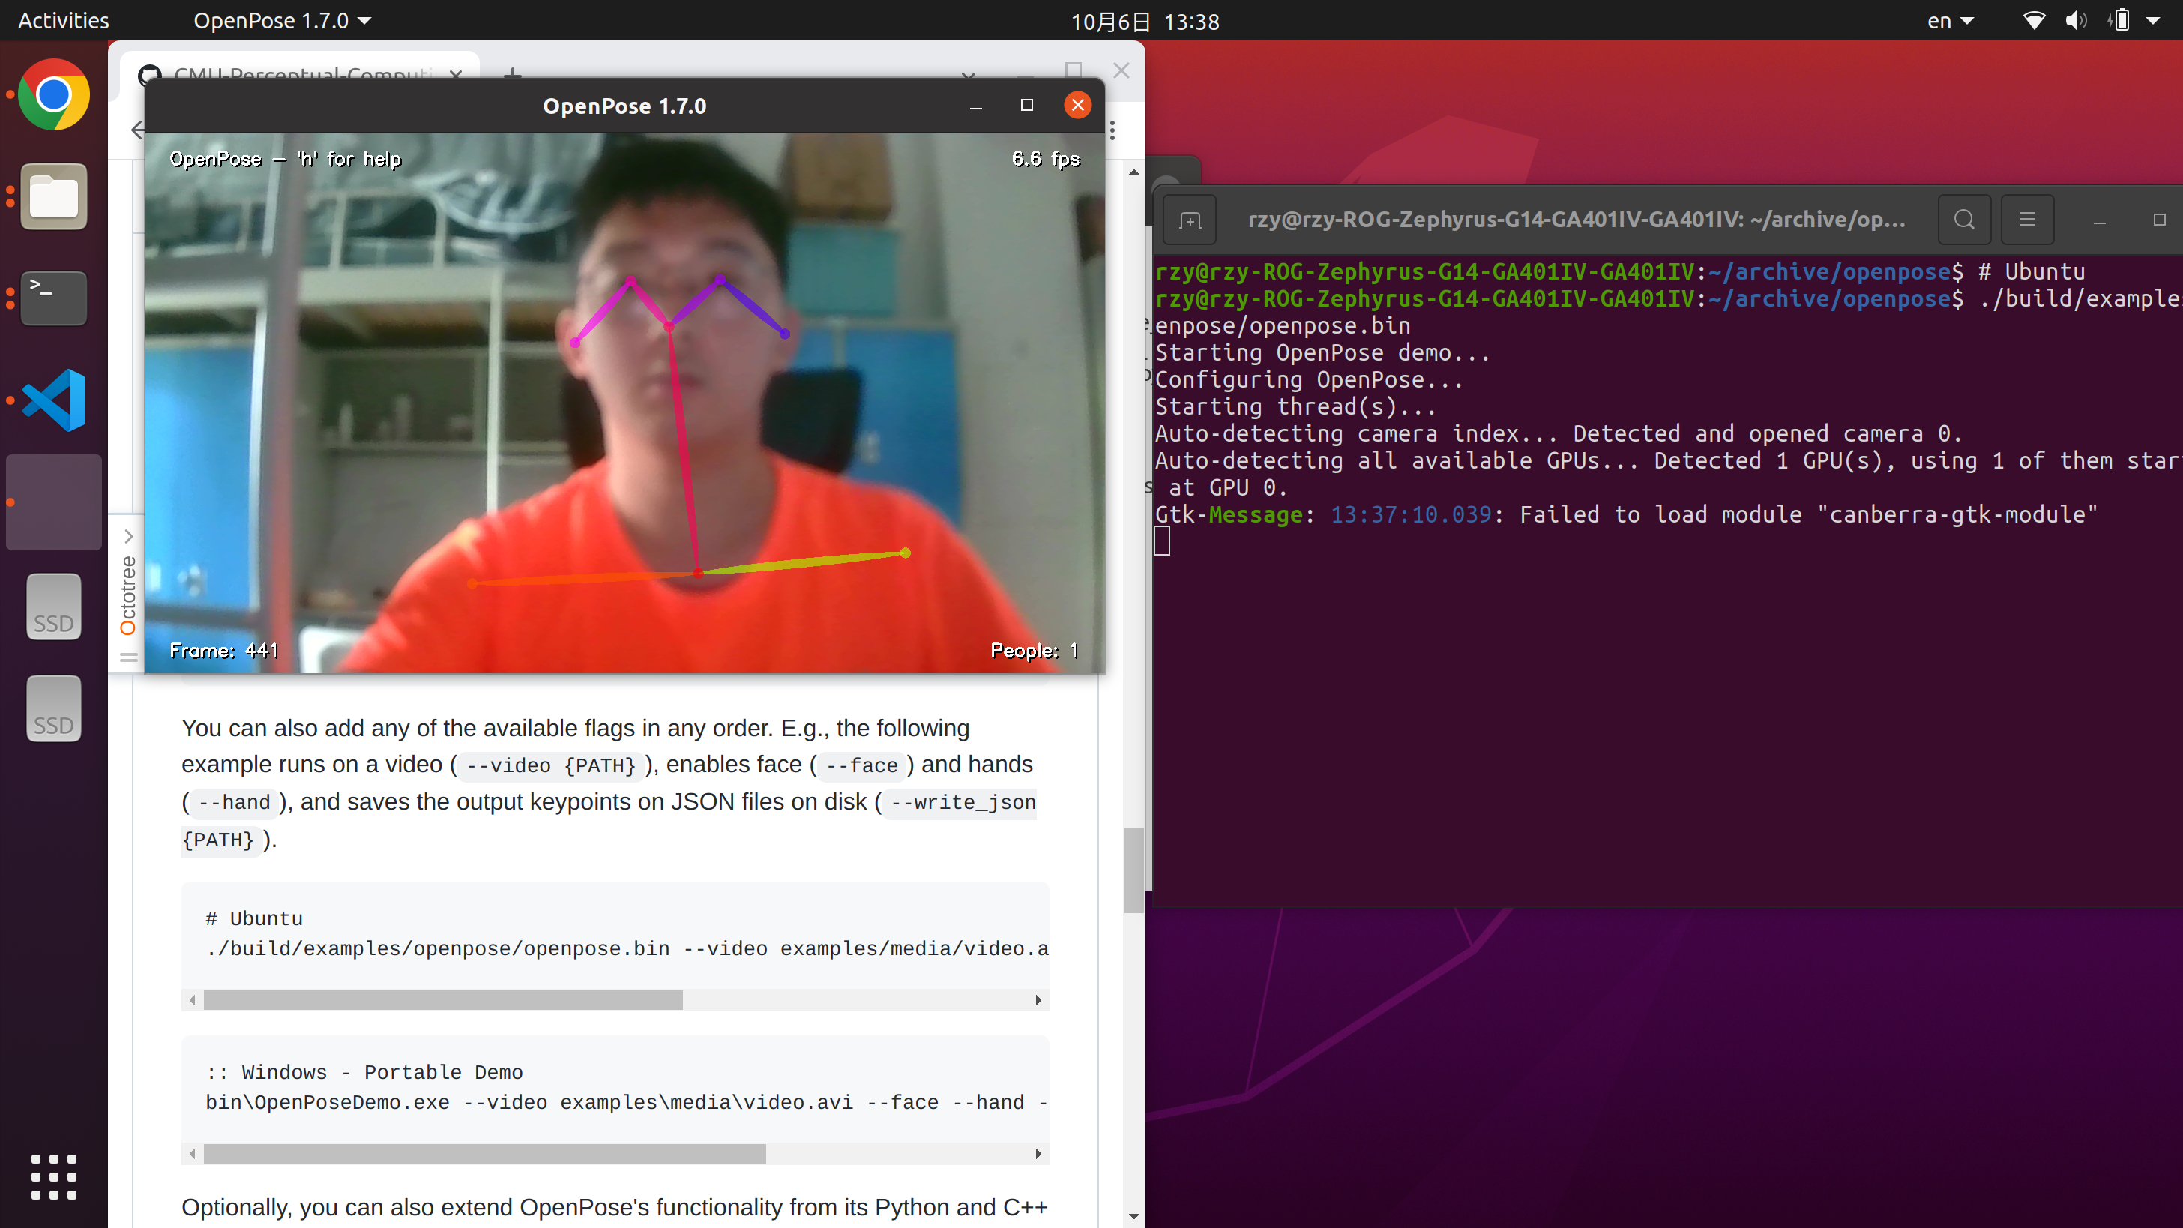Screen dimensions: 2183x1228
Task: Click the '--video {PATH}' inline code
Action: (550, 765)
